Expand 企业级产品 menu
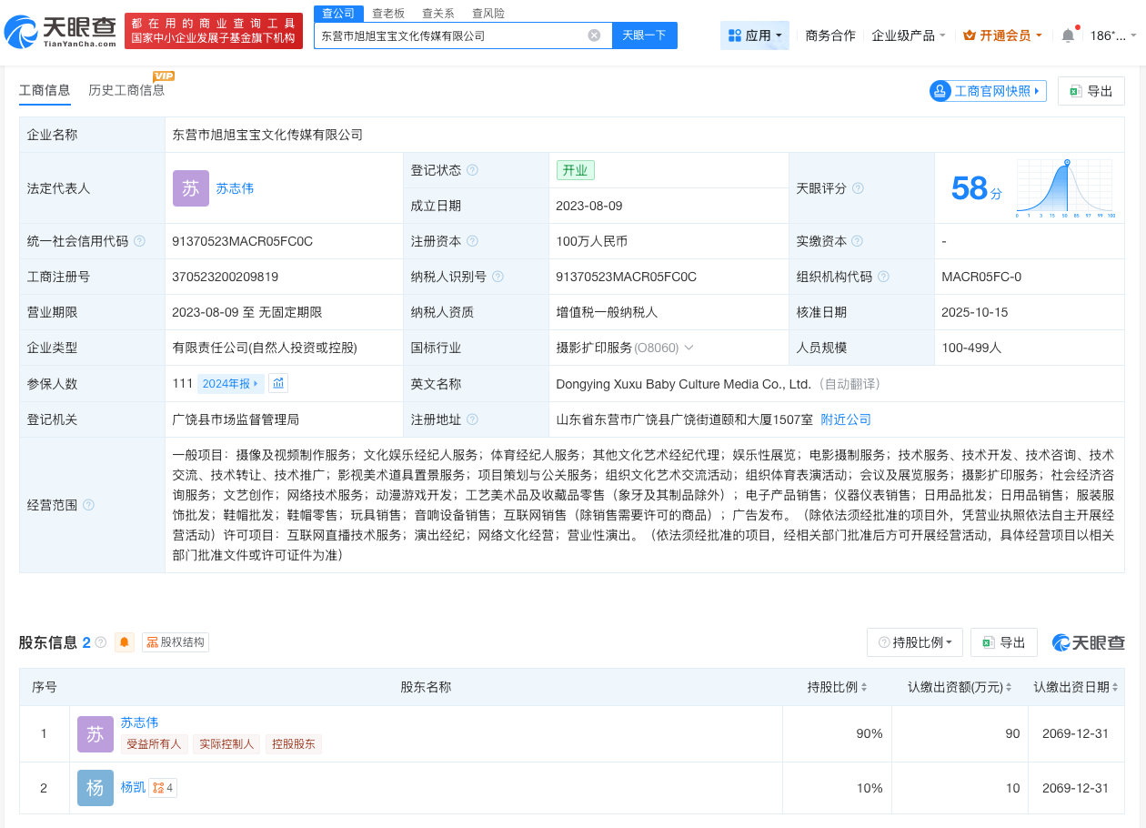Viewport: 1146px width, 828px height. pyautogui.click(x=909, y=35)
